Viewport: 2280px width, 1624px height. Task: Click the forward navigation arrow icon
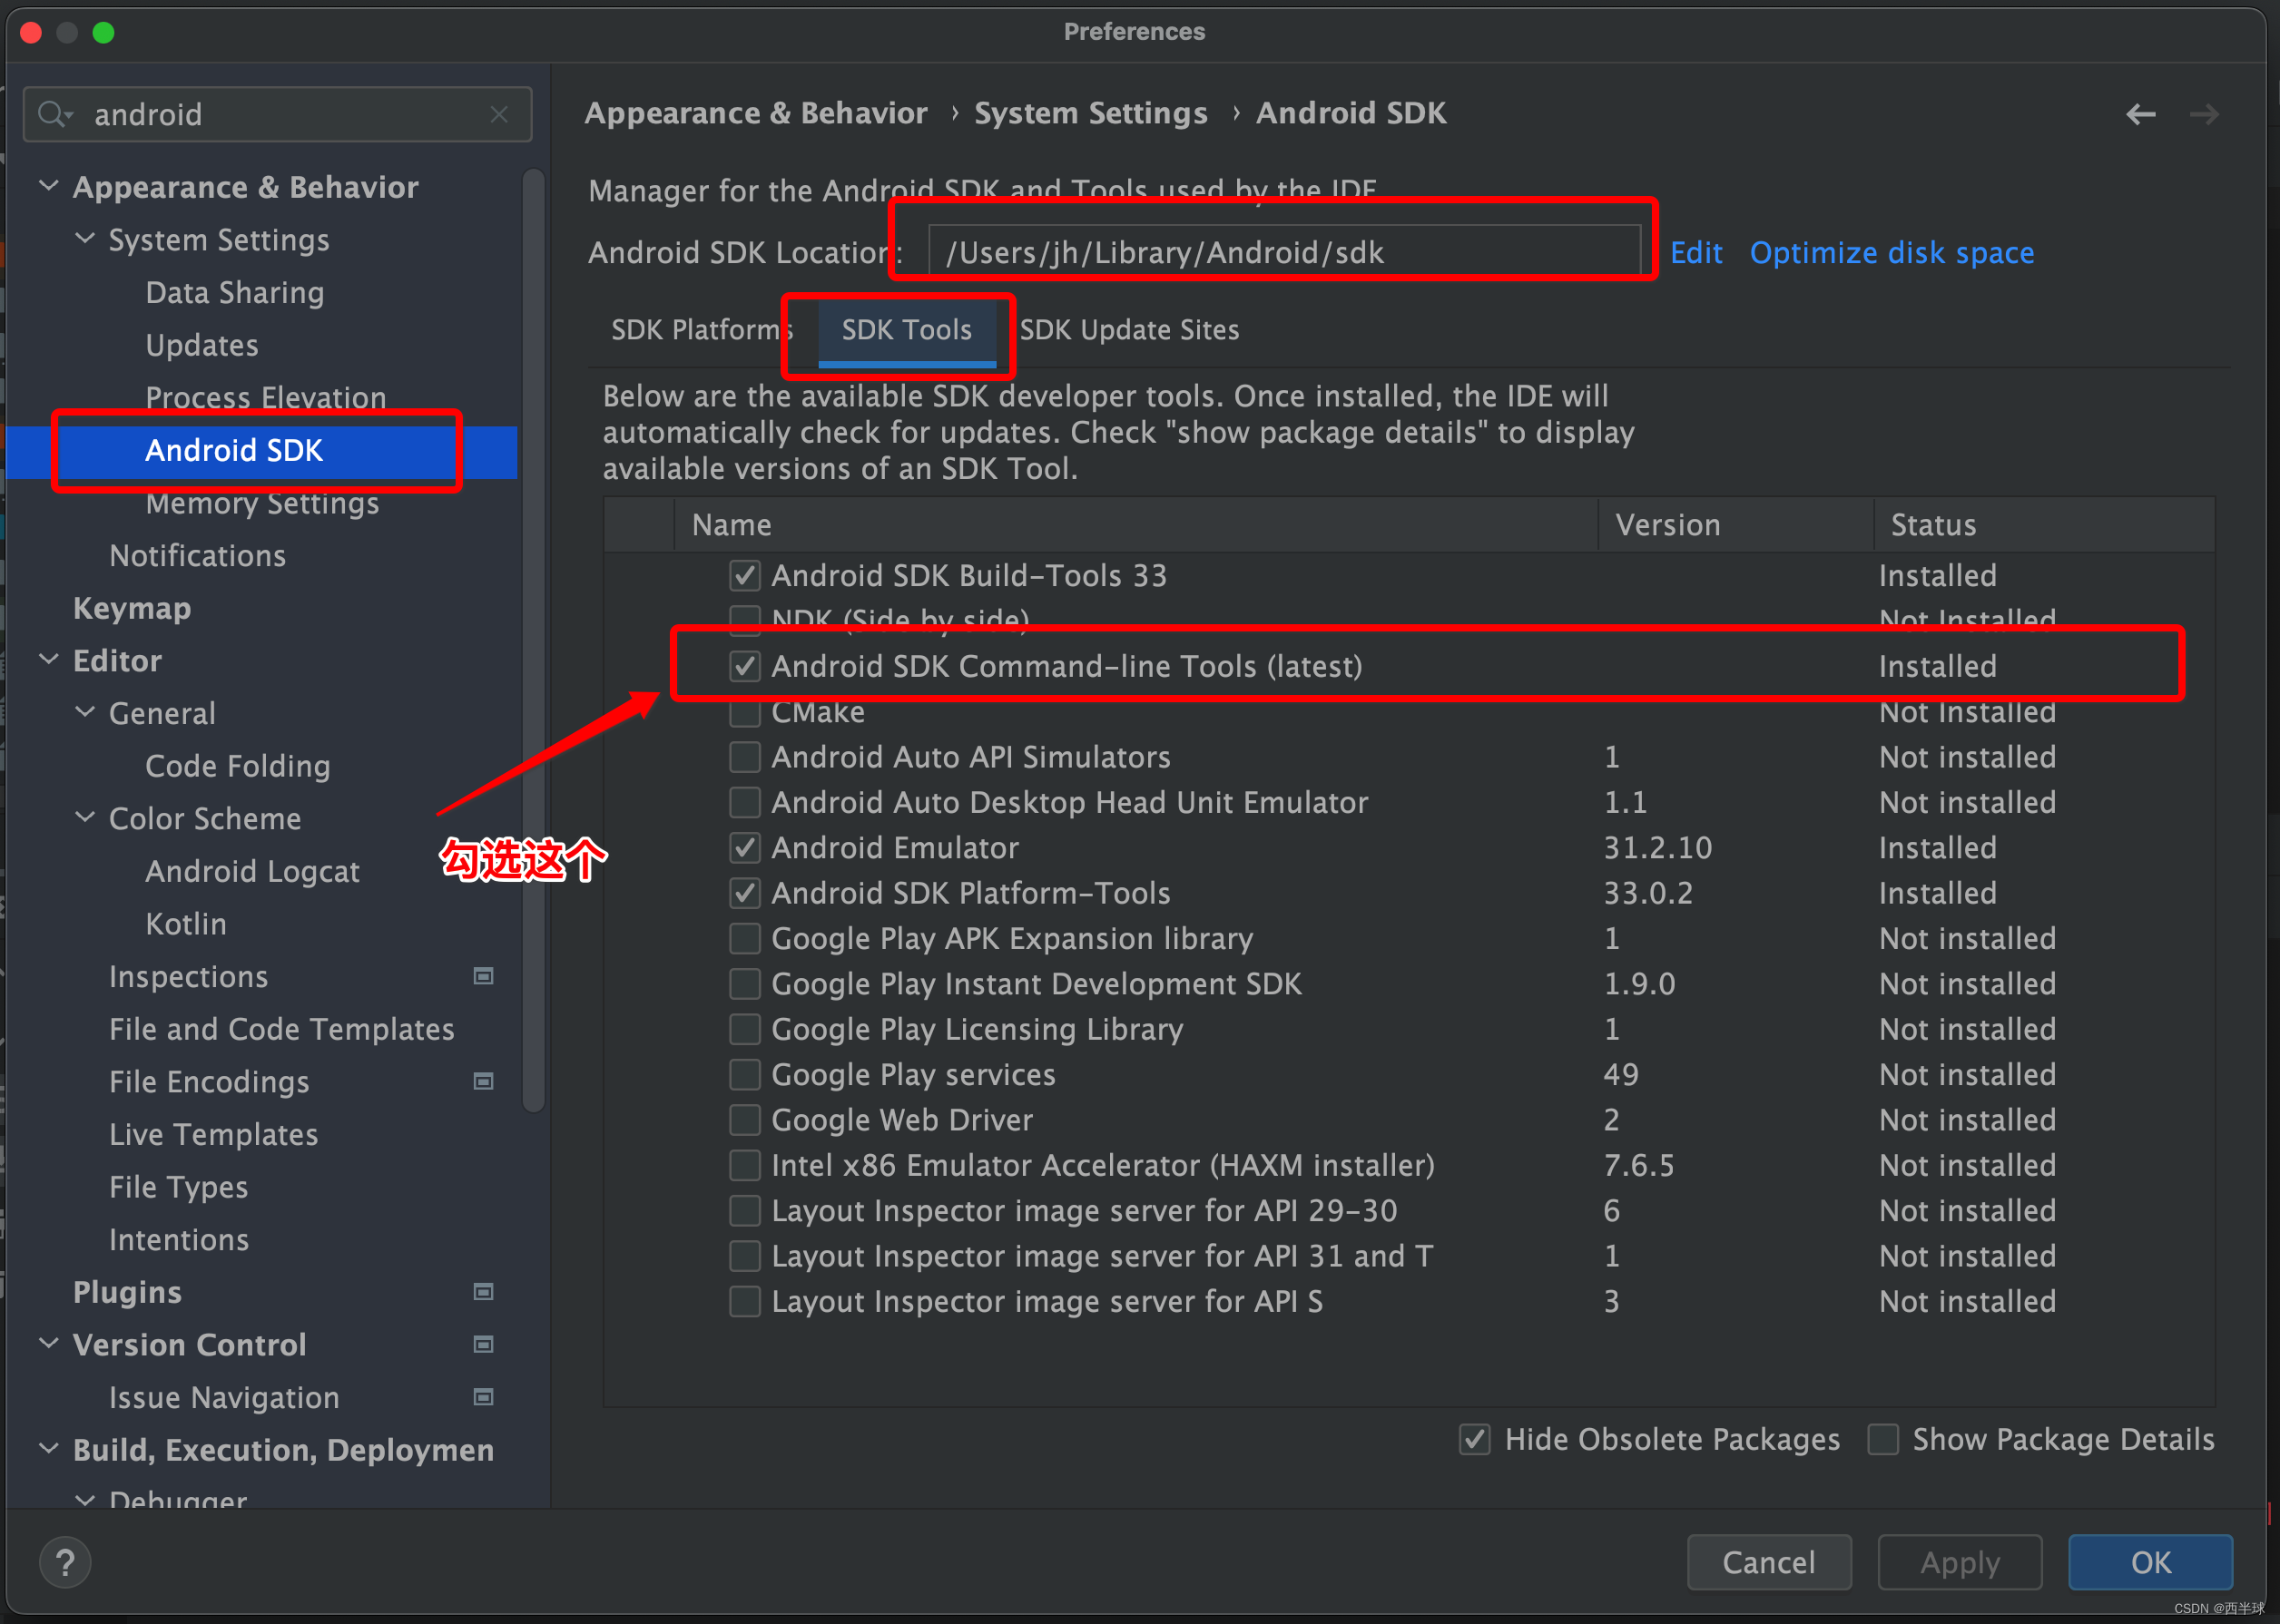(x=2204, y=114)
